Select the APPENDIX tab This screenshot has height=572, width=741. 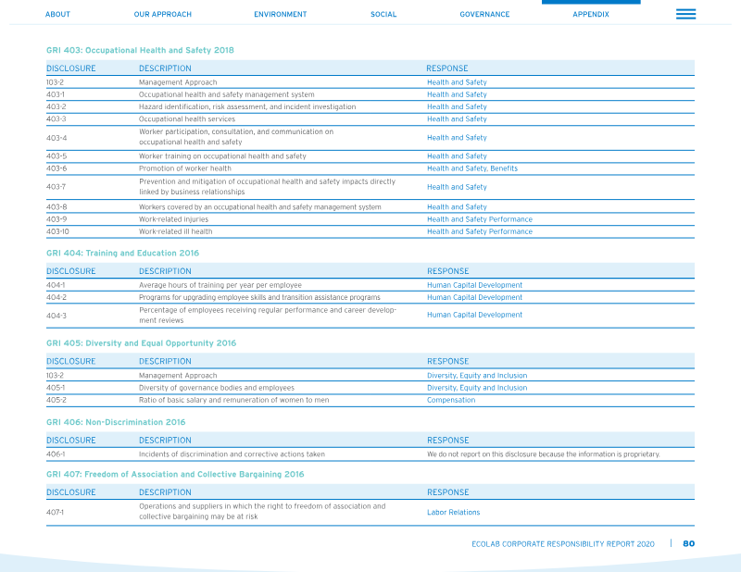coord(591,14)
